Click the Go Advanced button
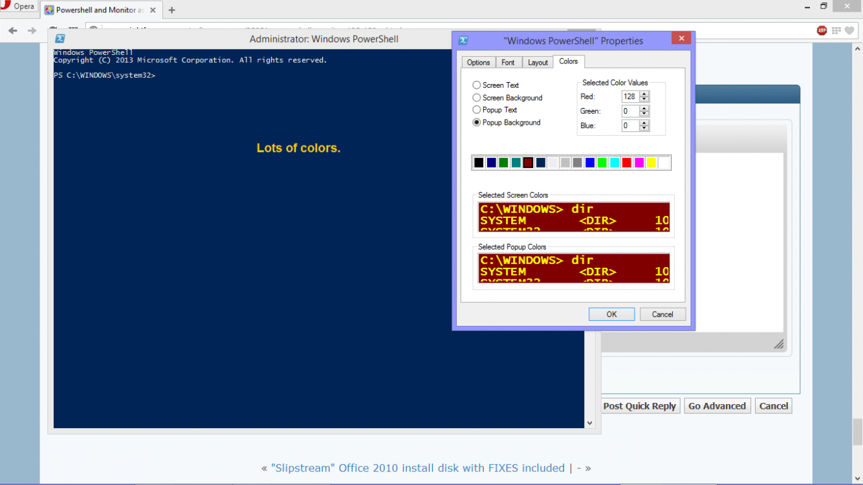The height and width of the screenshot is (485, 863). [x=717, y=406]
